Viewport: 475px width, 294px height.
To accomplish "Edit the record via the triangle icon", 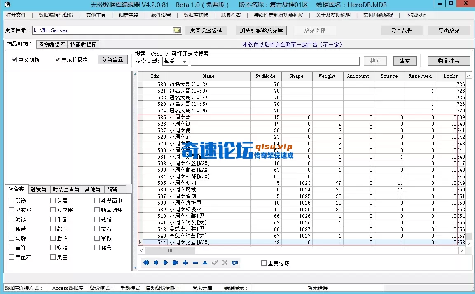I will click(205, 262).
